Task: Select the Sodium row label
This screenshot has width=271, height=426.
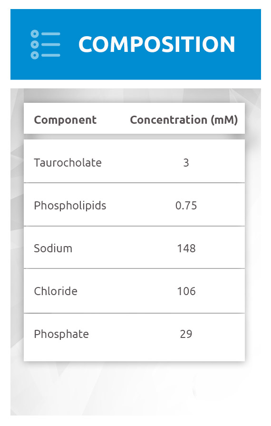Action: point(53,248)
